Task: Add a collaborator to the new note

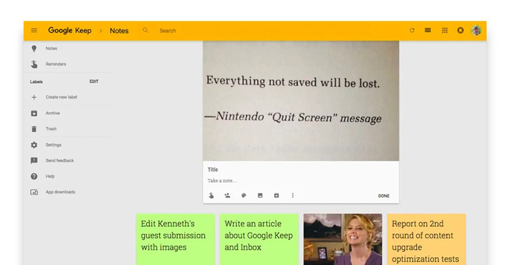Action: [x=227, y=195]
